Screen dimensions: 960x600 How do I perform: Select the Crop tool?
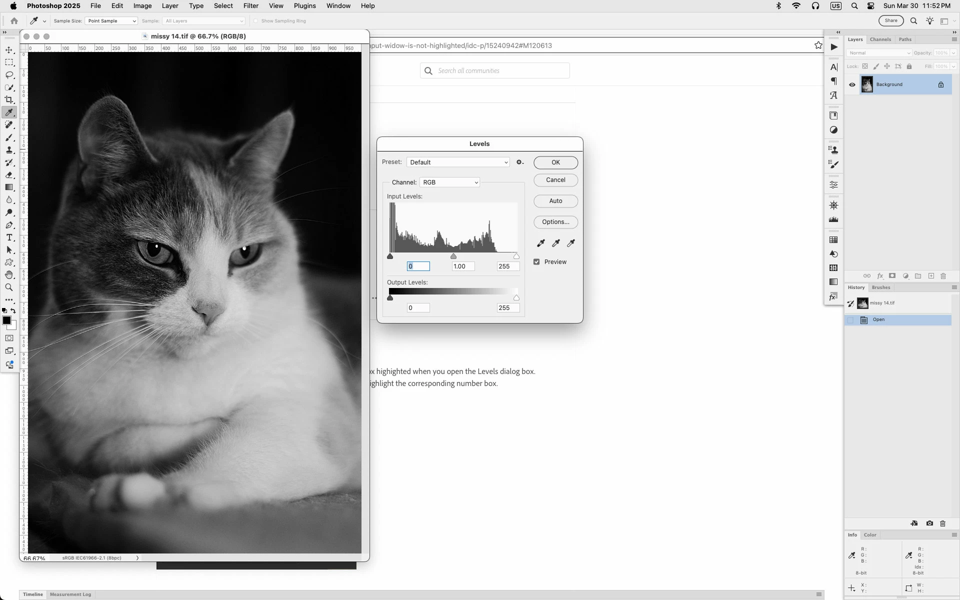[x=9, y=99]
